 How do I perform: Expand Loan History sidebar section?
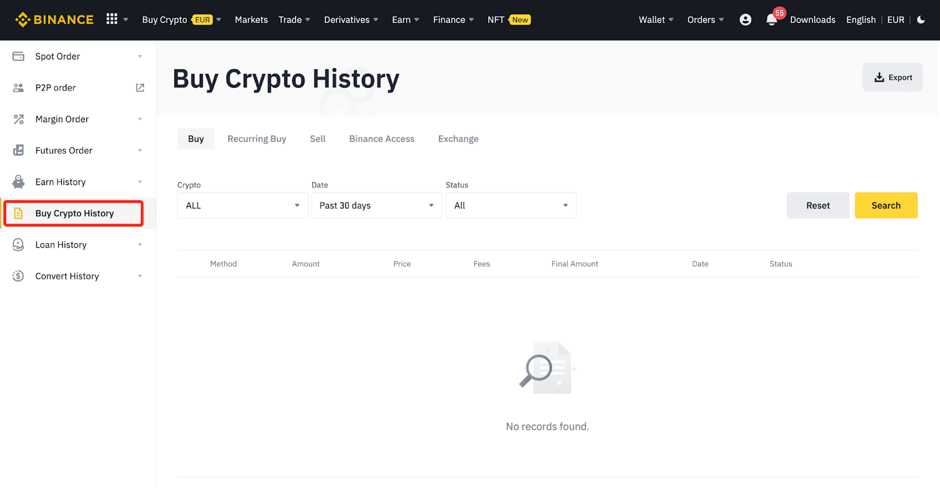pyautogui.click(x=140, y=245)
